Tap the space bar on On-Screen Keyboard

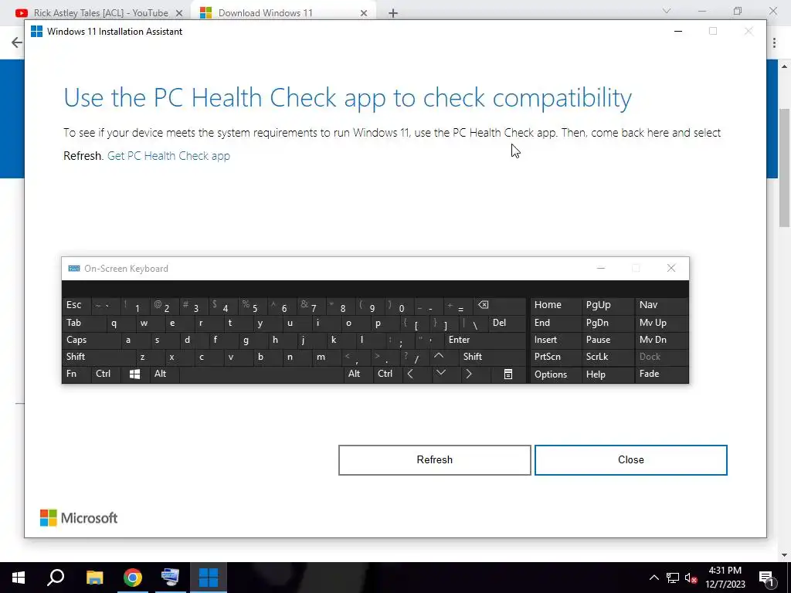click(261, 374)
